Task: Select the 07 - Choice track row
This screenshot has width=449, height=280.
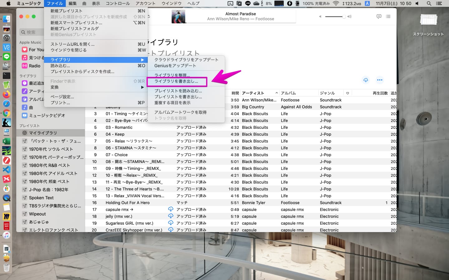Action: click(241, 155)
